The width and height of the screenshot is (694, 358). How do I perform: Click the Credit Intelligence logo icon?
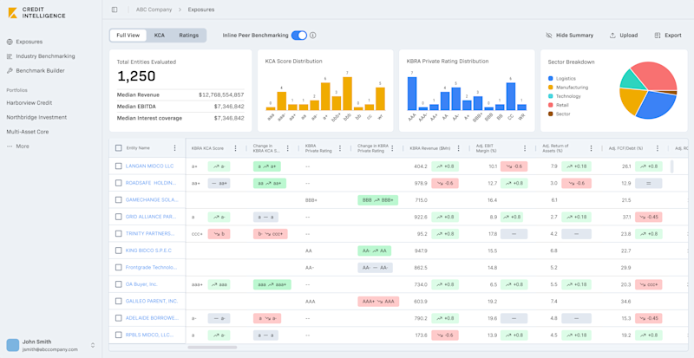[12, 13]
